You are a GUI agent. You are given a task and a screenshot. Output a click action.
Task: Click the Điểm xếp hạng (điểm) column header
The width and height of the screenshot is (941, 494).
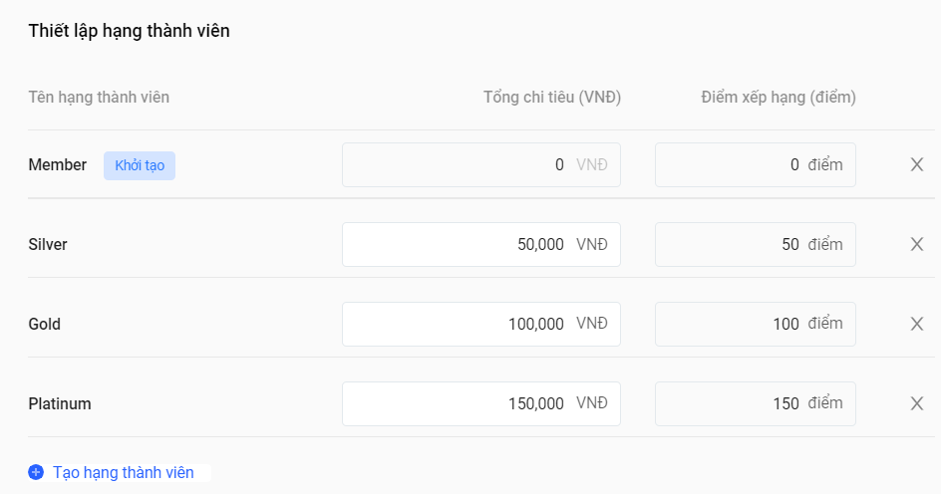click(779, 98)
